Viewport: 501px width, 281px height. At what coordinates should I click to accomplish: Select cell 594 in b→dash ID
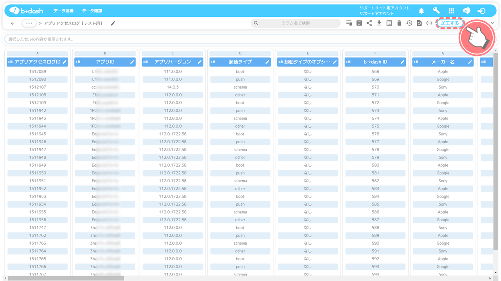coord(375,274)
